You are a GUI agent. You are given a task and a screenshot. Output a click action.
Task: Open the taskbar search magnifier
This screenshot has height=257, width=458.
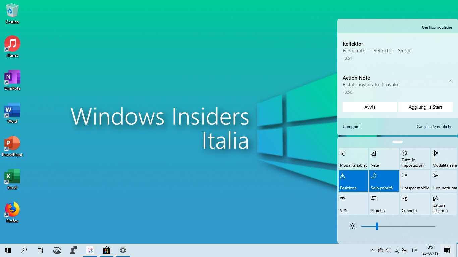coord(24,250)
